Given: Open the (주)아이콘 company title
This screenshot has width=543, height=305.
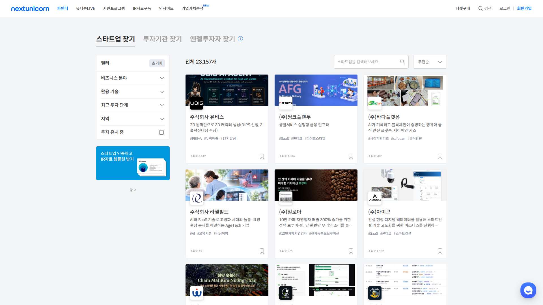Looking at the screenshot, I should coord(379,212).
